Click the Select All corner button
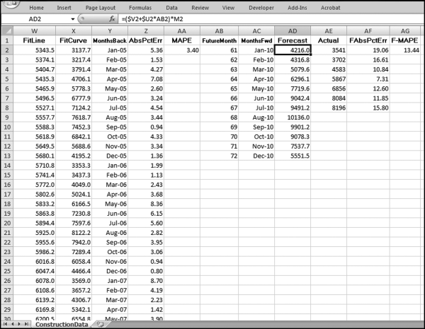This screenshot has width=425, height=329. pyautogui.click(x=7, y=30)
